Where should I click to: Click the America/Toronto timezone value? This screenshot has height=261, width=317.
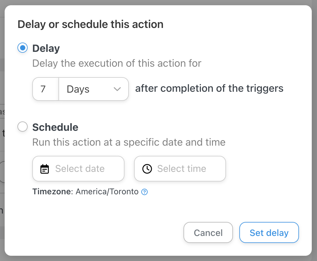107,192
